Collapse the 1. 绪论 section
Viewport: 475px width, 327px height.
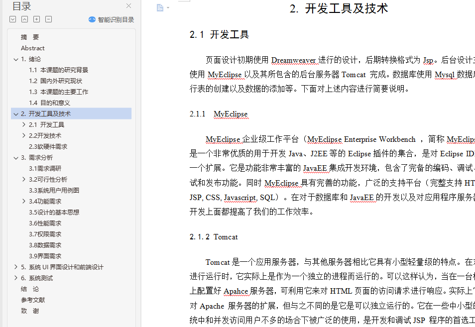[16, 59]
